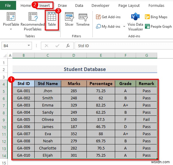The height and width of the screenshot is (165, 173).
Task: Insert a Table from the ribbon
Action: pos(52,19)
